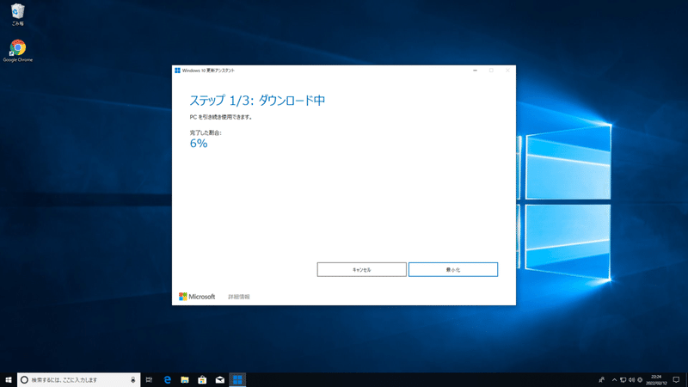This screenshot has height=387, width=688.
Task: Select the Google Chrome desktop shortcut
Action: point(17,51)
